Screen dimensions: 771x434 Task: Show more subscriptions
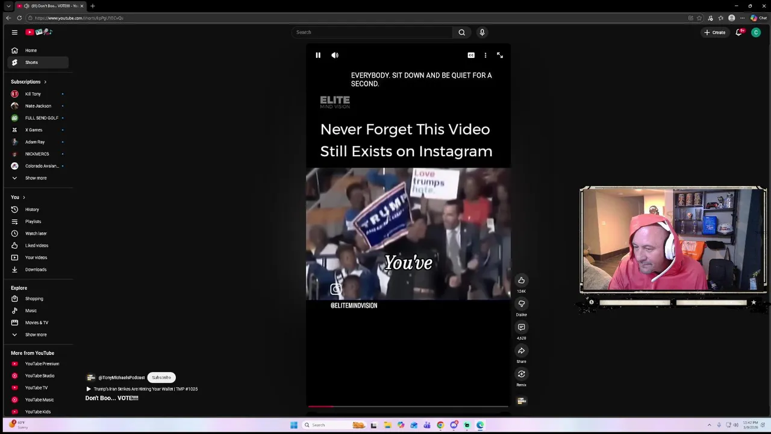point(39,178)
